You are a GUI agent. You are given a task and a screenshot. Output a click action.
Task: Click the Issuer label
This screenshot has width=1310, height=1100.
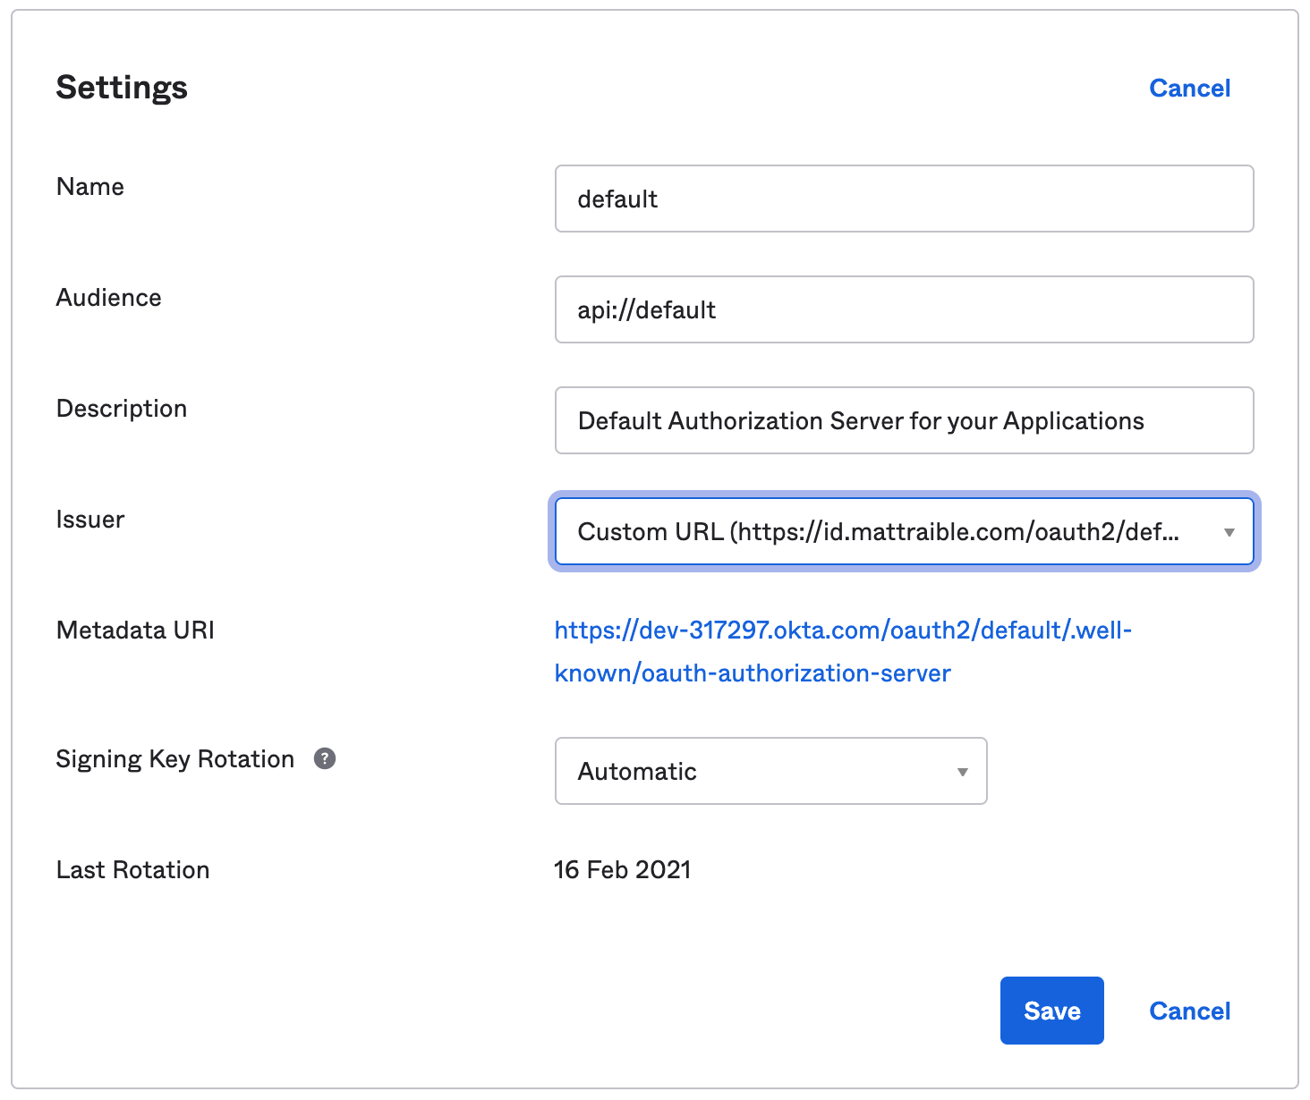tap(90, 519)
